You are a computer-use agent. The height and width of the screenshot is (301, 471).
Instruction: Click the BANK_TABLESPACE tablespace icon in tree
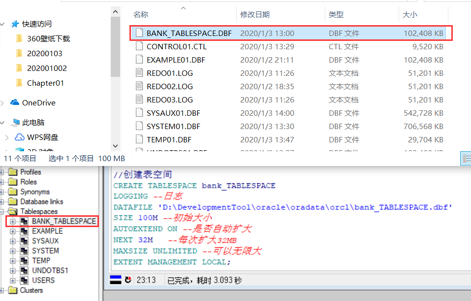click(24, 221)
